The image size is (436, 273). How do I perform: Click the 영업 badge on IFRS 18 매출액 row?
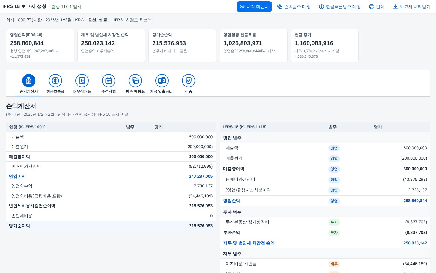click(334, 148)
